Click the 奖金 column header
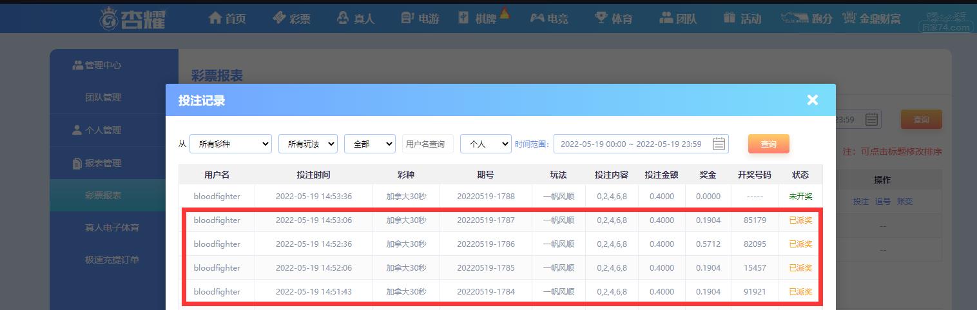 [x=708, y=175]
